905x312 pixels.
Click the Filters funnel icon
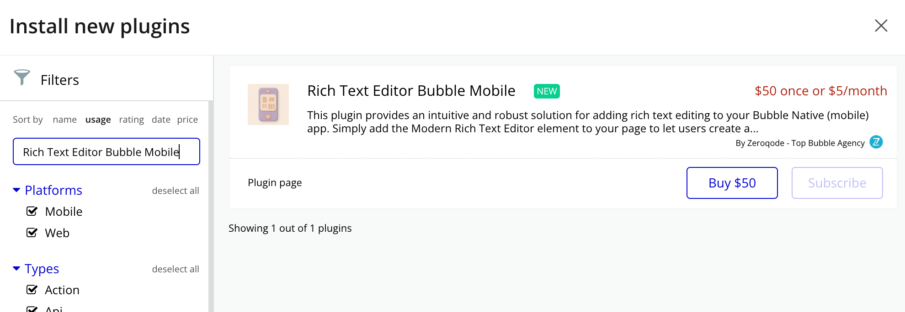[21, 78]
